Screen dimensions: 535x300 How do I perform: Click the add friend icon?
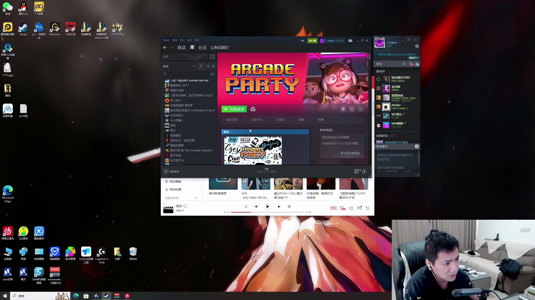tap(417, 64)
